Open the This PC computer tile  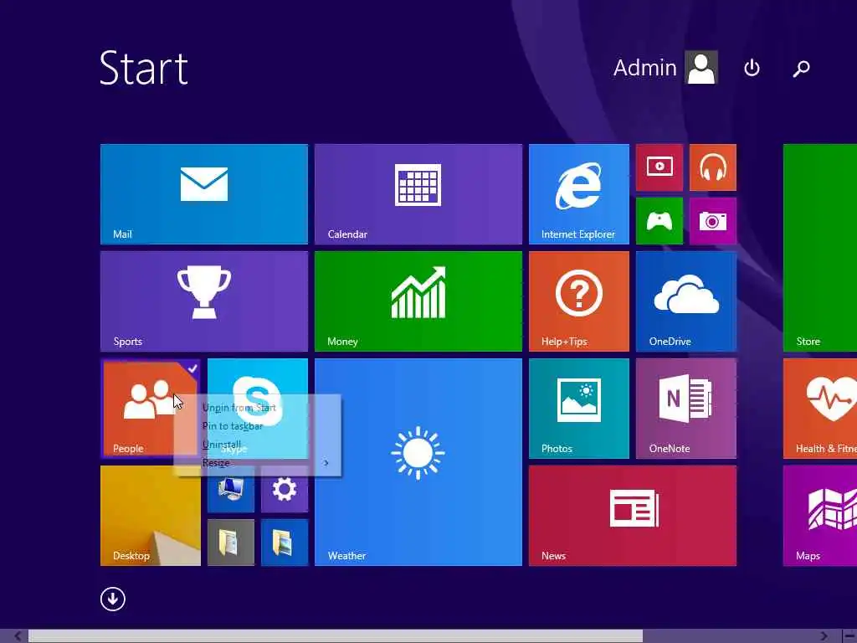tap(231, 494)
